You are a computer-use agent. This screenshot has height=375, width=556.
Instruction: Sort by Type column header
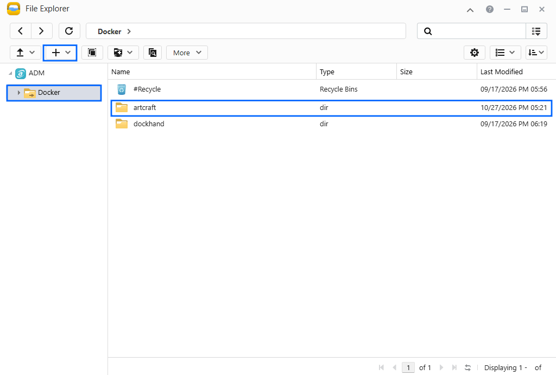click(356, 72)
